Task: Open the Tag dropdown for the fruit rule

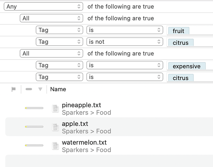Action: point(59,30)
